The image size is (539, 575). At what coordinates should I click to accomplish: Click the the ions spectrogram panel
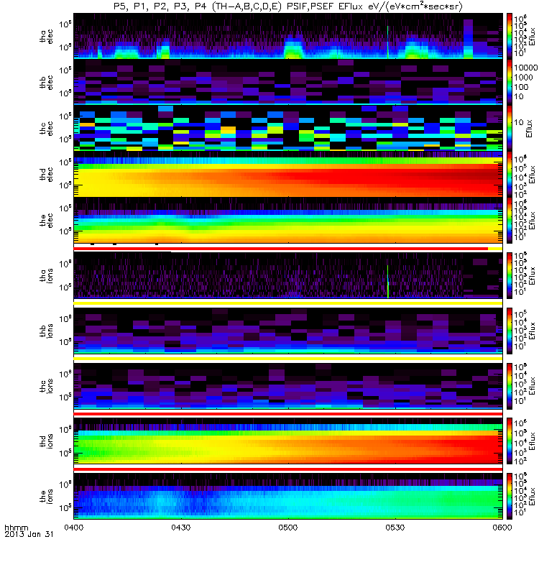(288, 496)
